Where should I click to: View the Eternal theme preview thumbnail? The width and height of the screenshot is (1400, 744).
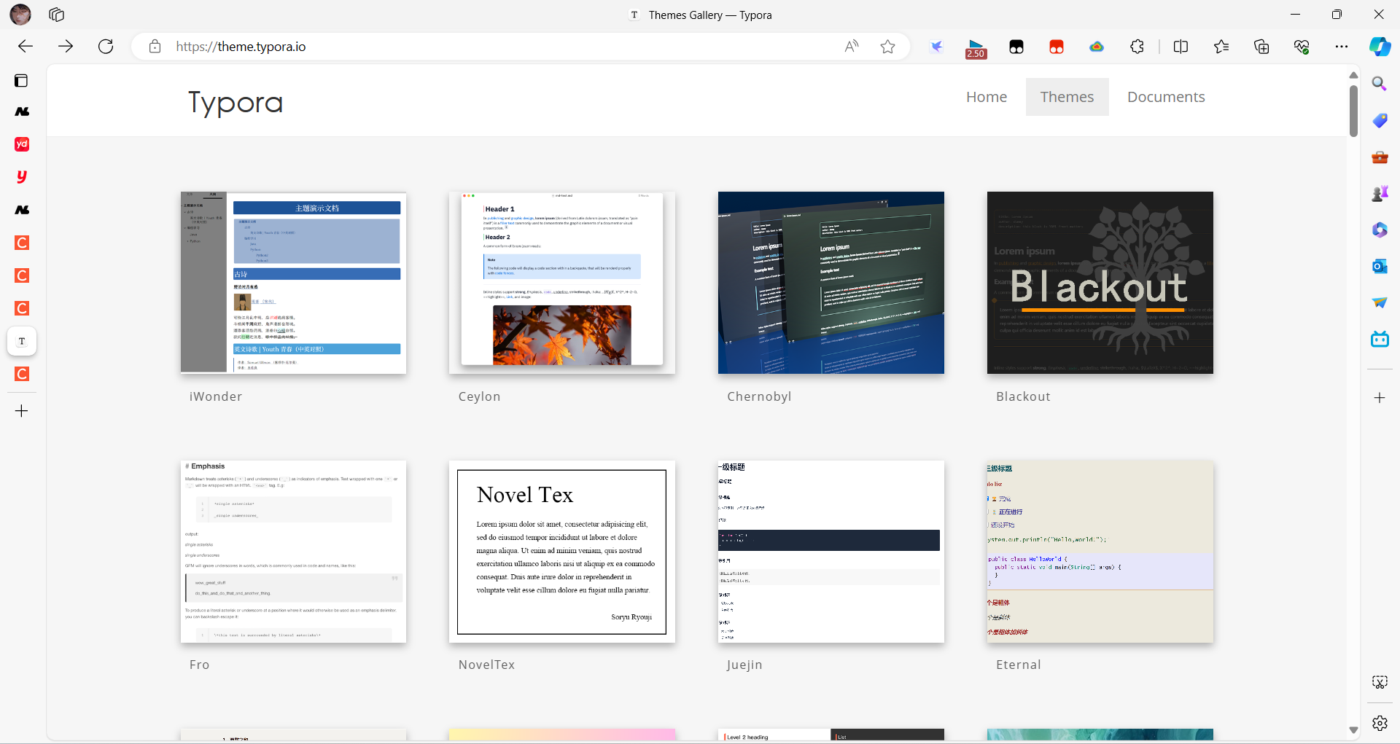tap(1100, 552)
